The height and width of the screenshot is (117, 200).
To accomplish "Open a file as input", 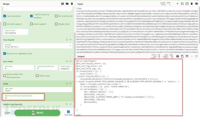I will [187, 4].
